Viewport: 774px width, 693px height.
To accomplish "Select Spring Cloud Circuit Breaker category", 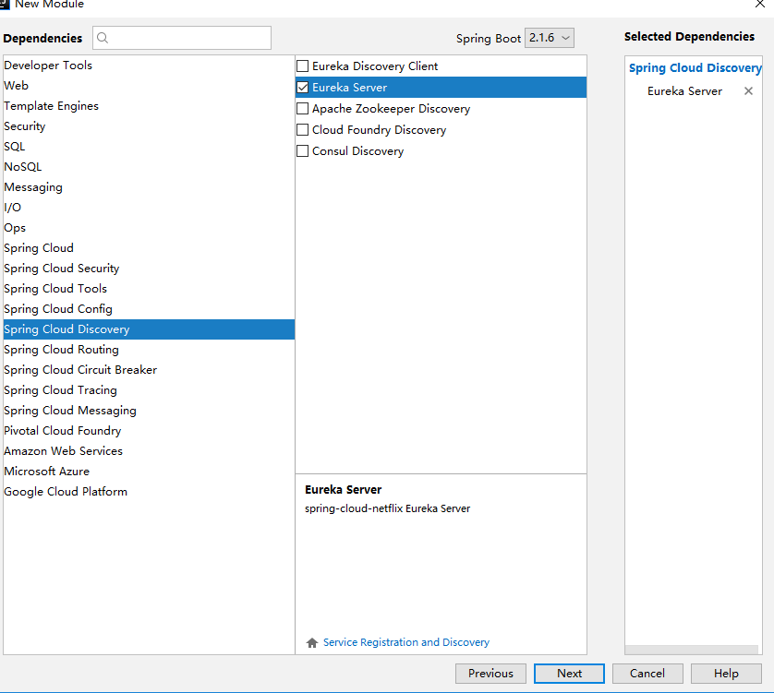I will (x=149, y=369).
